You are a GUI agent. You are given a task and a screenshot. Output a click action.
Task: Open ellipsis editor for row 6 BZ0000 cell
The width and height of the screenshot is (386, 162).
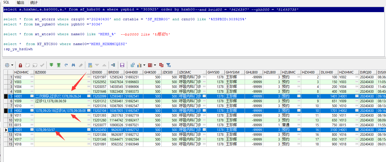tap(89, 101)
